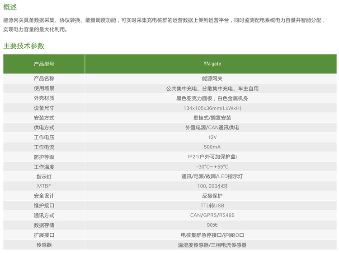Click the 产品型号 header cell
The image size is (339, 253).
44,64
